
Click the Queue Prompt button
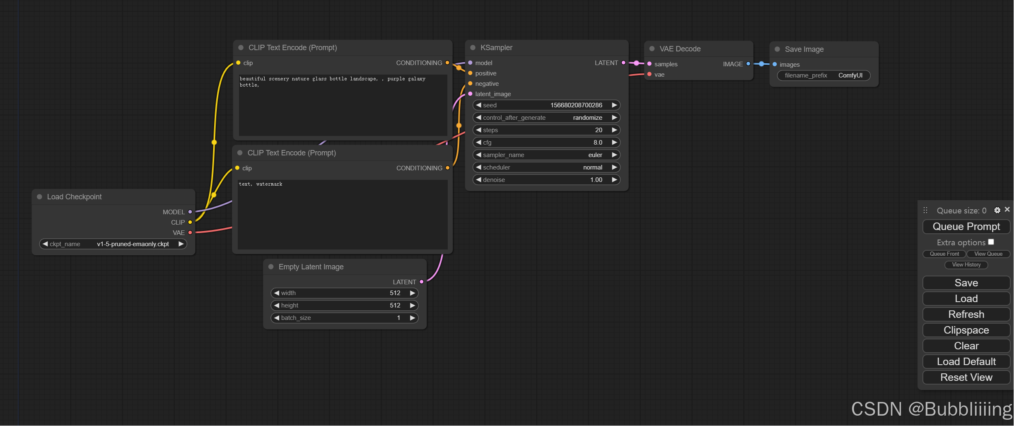(x=966, y=227)
